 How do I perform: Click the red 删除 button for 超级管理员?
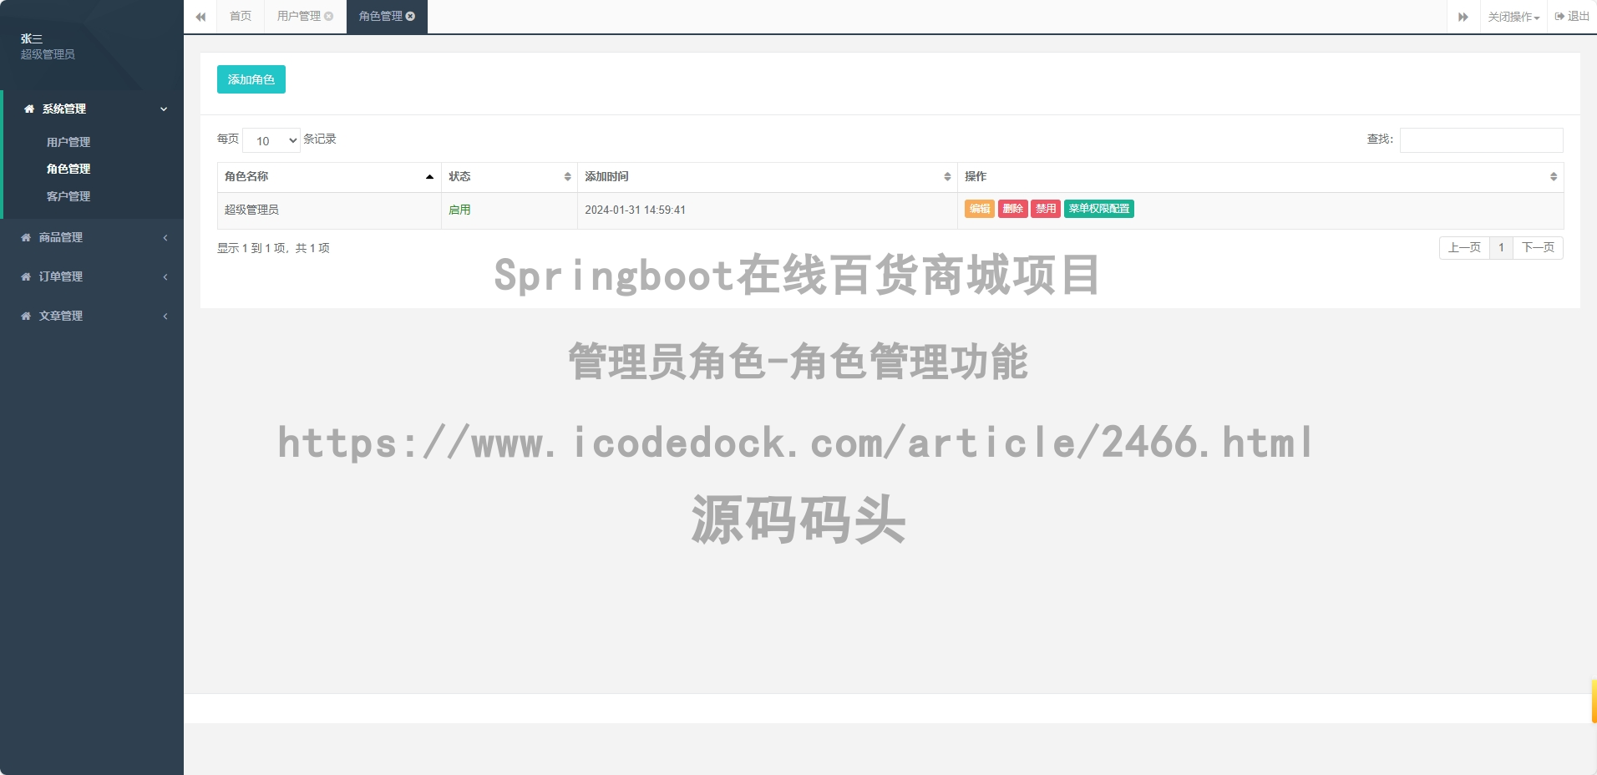pyautogui.click(x=1013, y=209)
